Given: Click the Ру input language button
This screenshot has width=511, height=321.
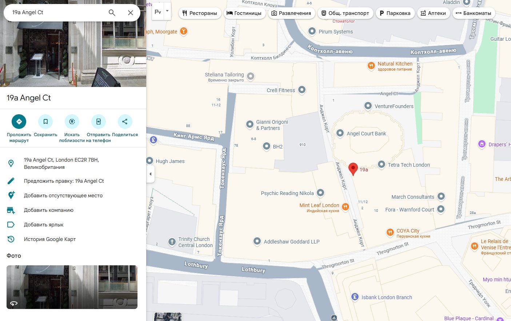Looking at the screenshot, I should (158, 12).
